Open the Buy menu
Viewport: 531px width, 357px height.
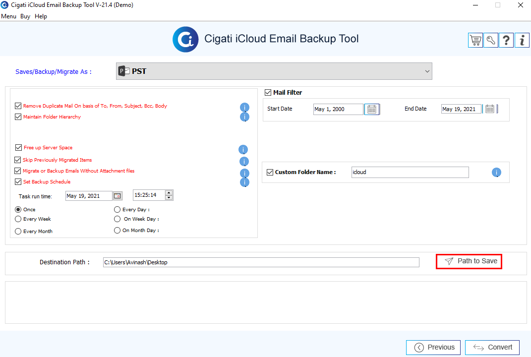pos(25,16)
